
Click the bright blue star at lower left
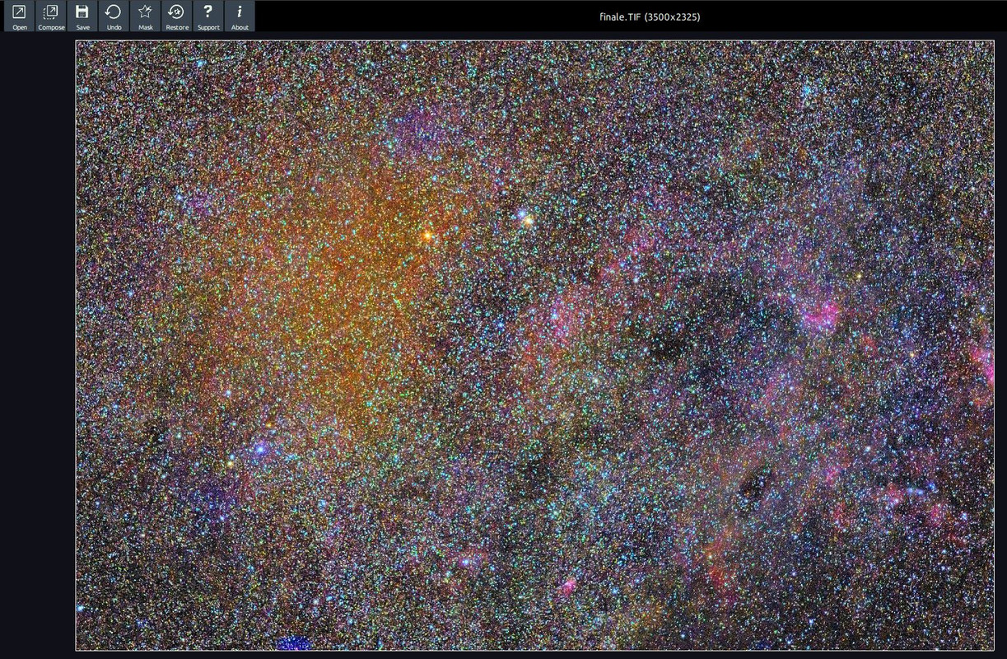(x=260, y=449)
